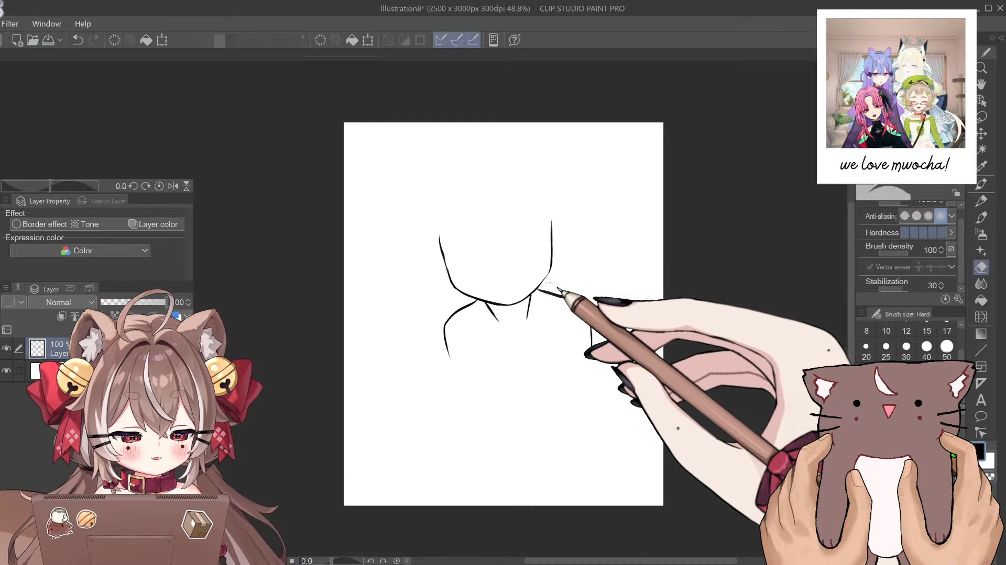Hide the top layer via eye icon
The width and height of the screenshot is (1006, 565).
point(7,348)
